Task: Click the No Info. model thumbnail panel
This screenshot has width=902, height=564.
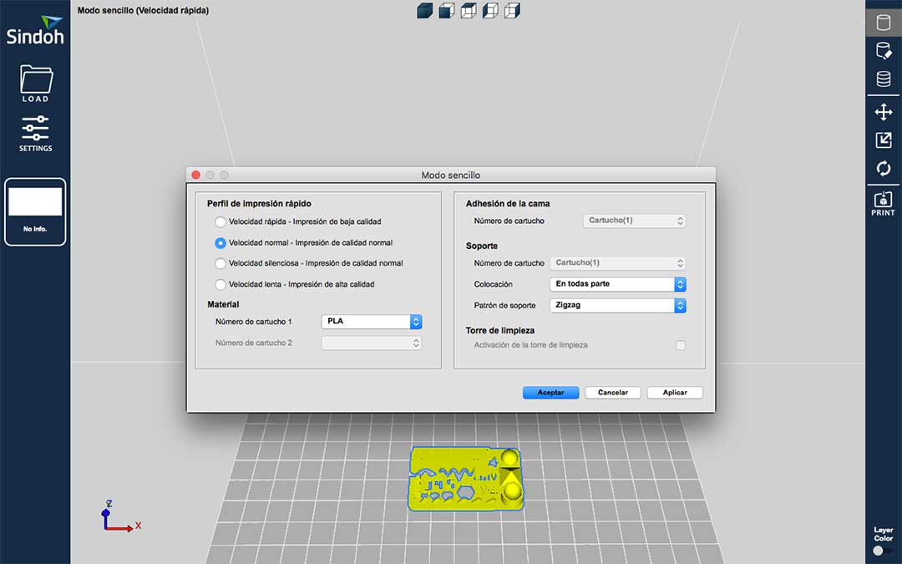Action: tap(35, 211)
